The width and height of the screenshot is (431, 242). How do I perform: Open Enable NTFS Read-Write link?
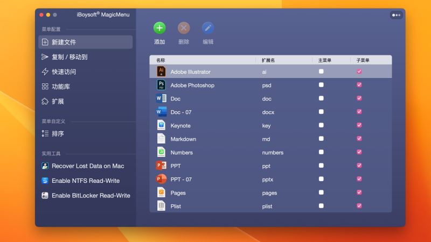[x=86, y=181]
